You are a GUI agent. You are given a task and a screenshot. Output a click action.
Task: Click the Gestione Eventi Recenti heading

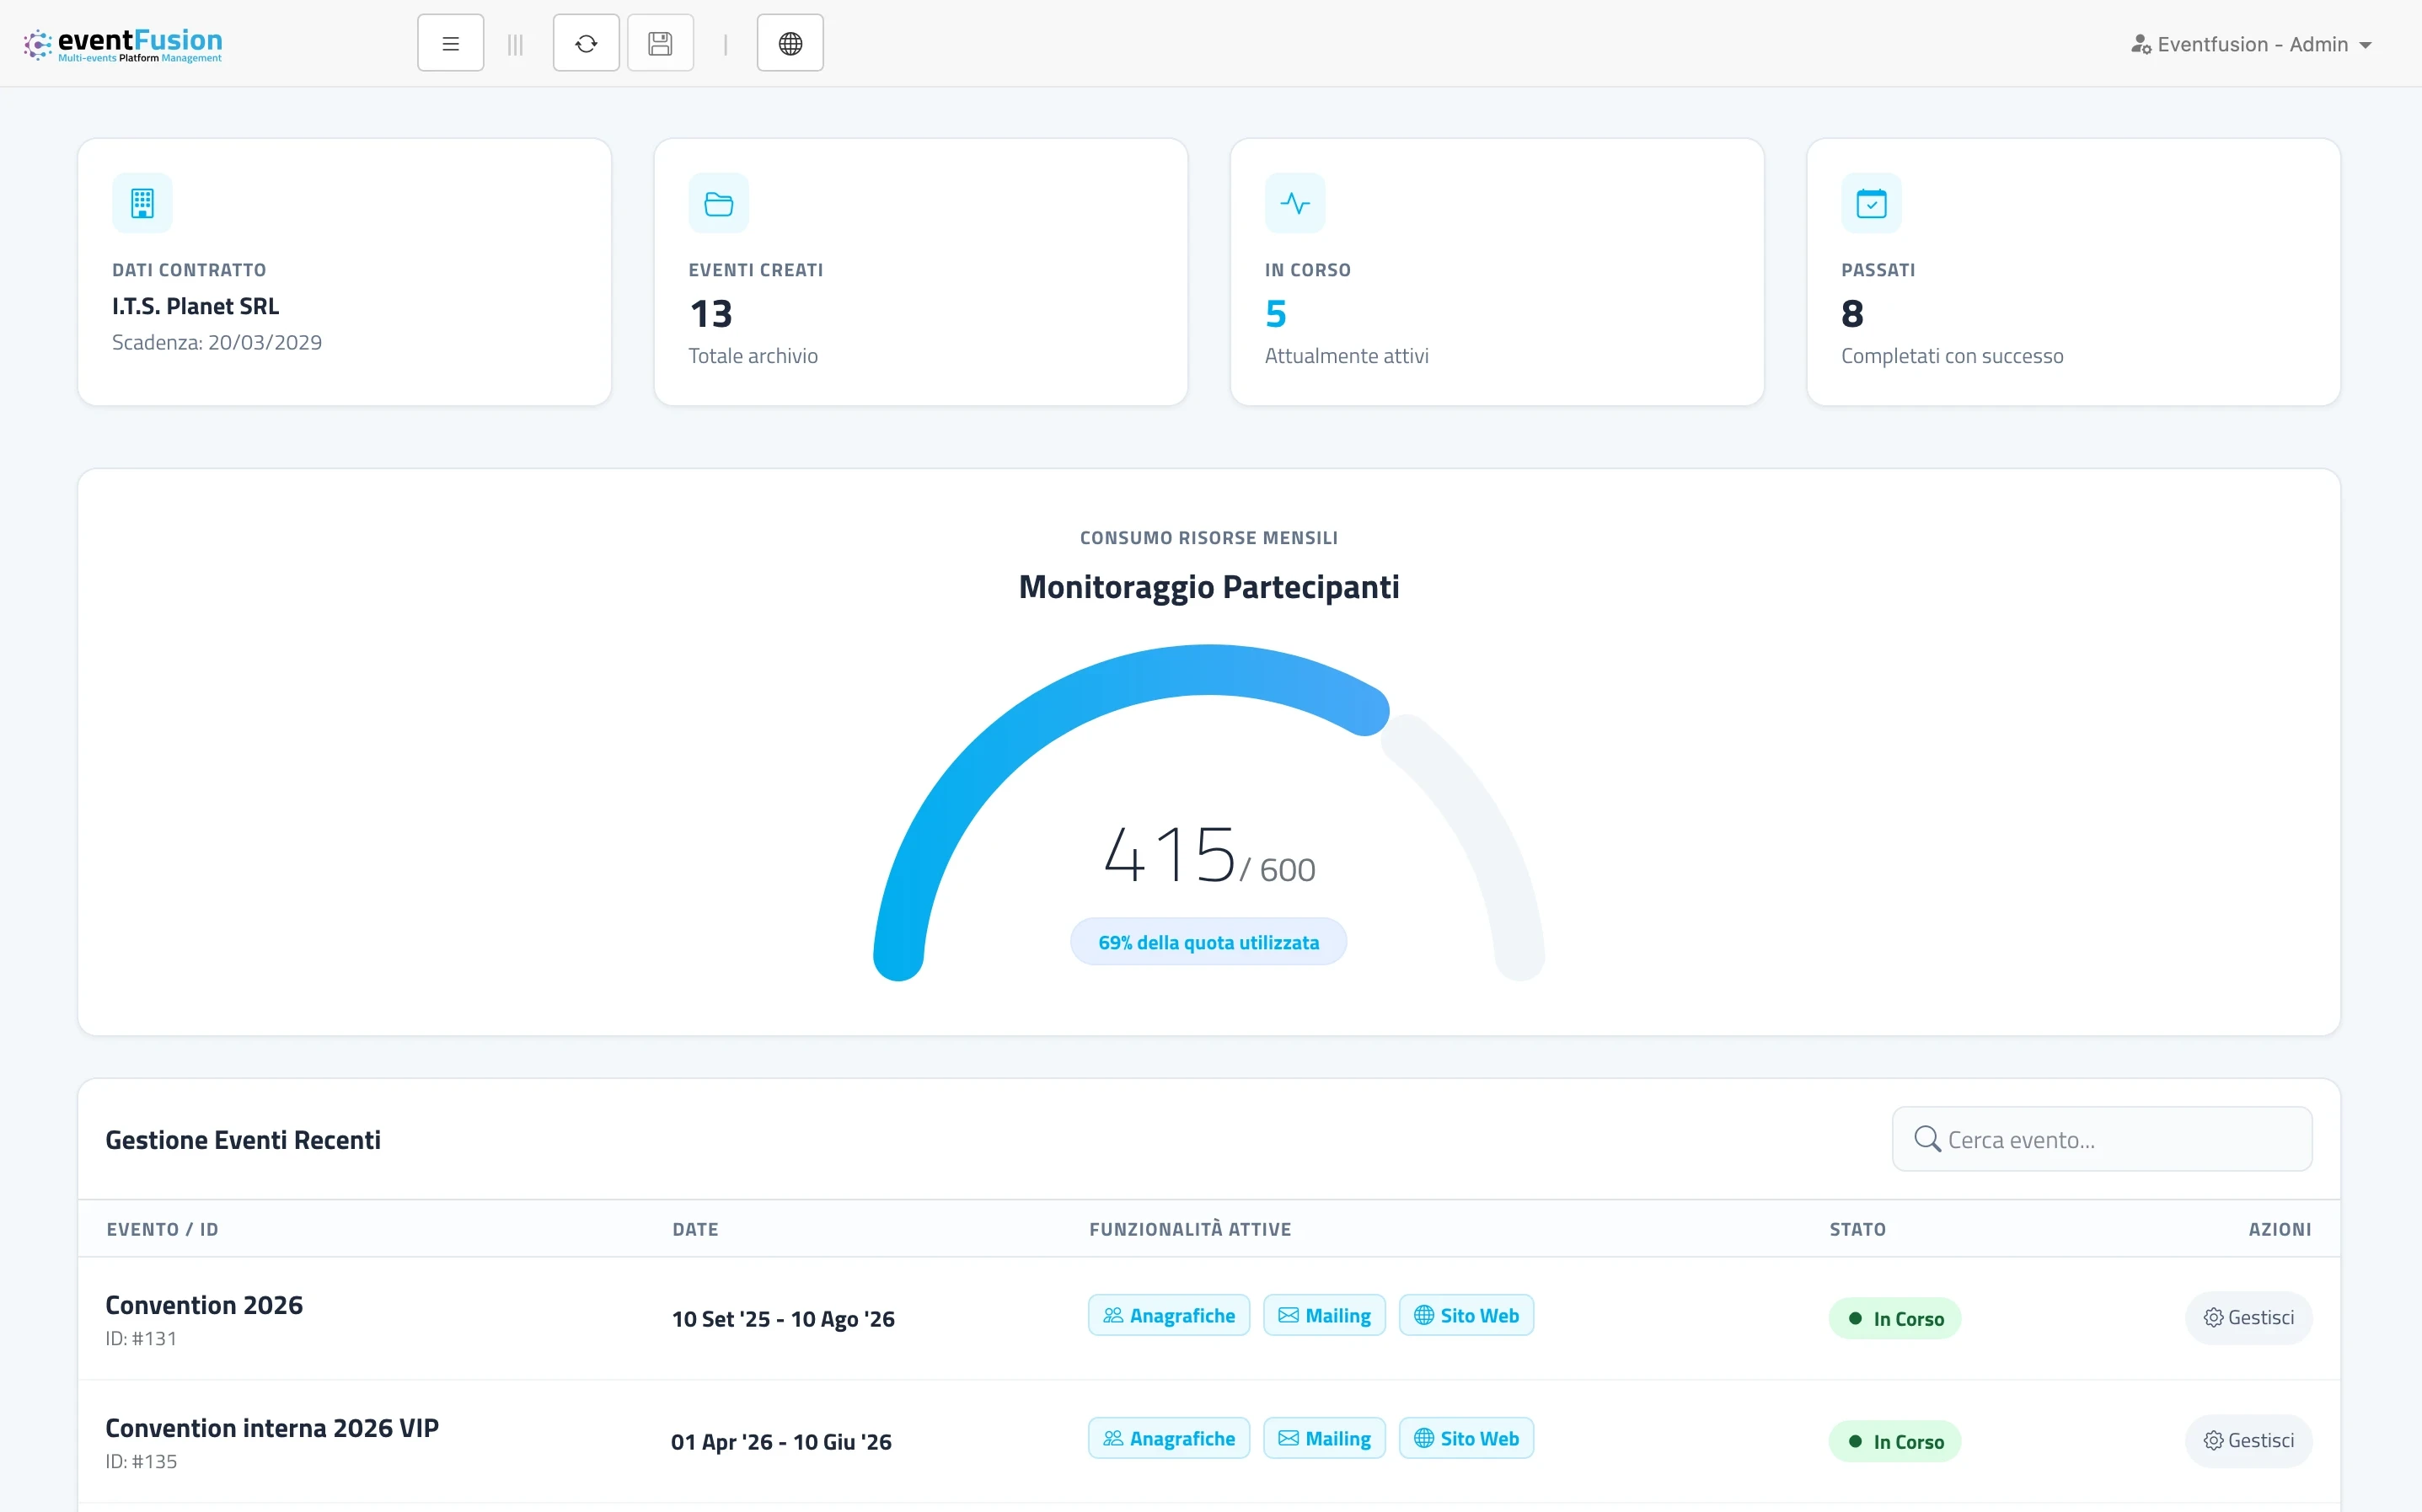point(243,1140)
